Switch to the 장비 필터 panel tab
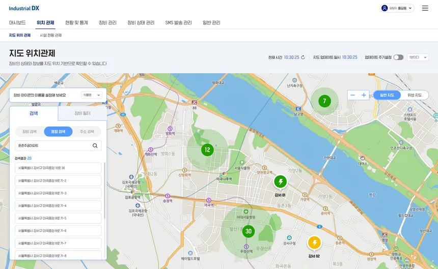The height and width of the screenshot is (269, 438). 83,113
